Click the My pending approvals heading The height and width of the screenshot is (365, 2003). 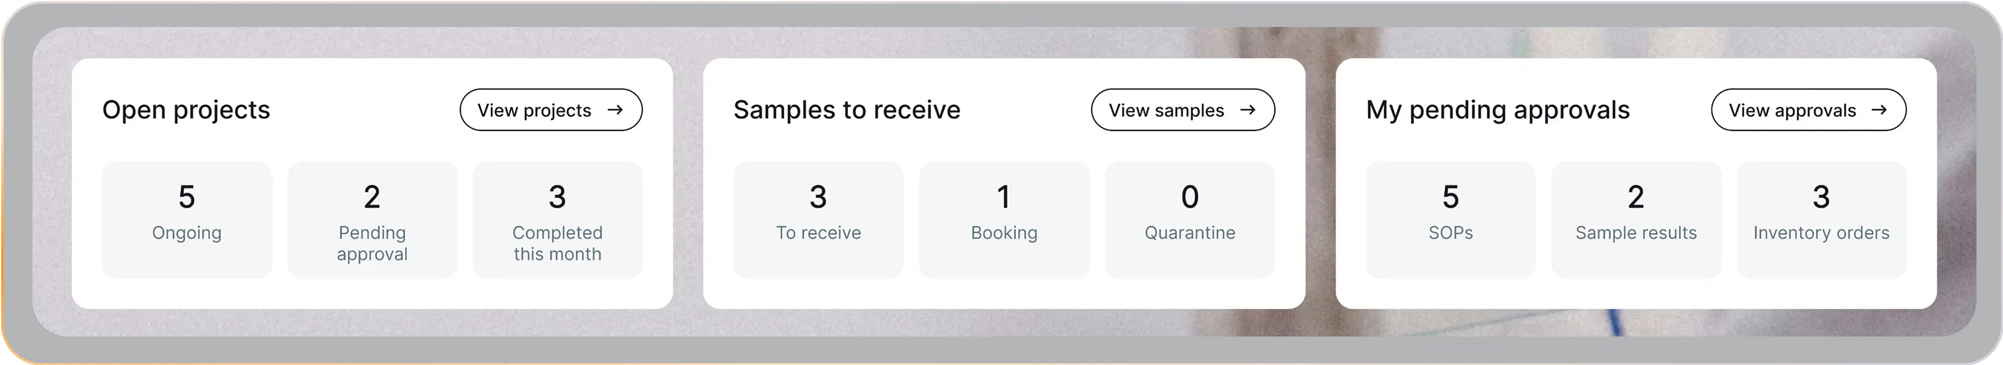tap(1498, 110)
